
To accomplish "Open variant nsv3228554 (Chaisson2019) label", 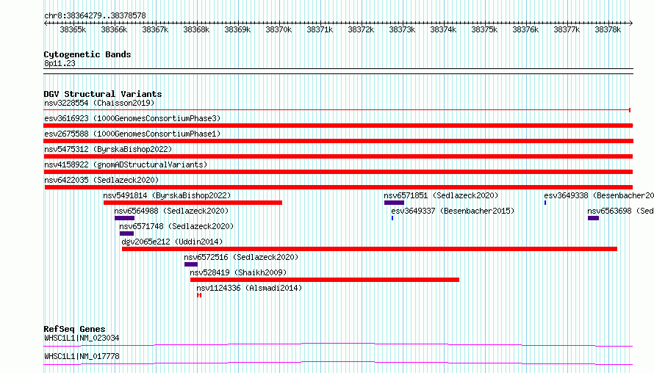I will 99,103.
